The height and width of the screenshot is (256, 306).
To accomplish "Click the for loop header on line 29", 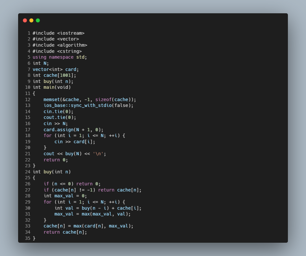I will (x=84, y=202).
